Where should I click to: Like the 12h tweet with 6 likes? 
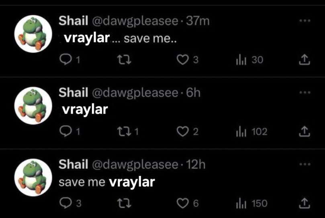pos(182,203)
